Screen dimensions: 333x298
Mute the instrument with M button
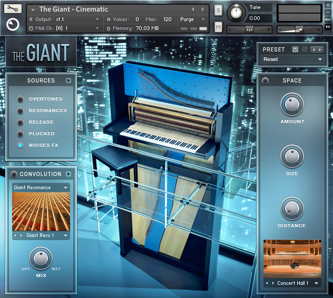point(218,27)
